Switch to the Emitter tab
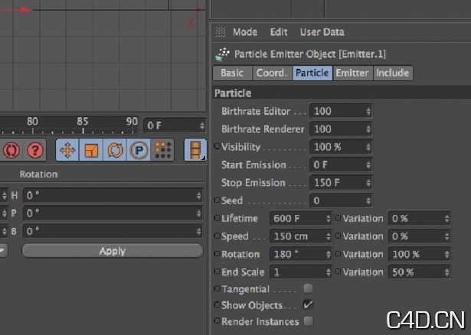Viewport: 471px width, 335px height. 352,73
